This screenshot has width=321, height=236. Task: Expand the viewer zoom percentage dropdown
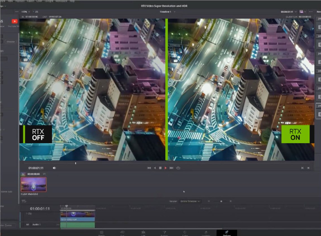[x=26, y=12]
